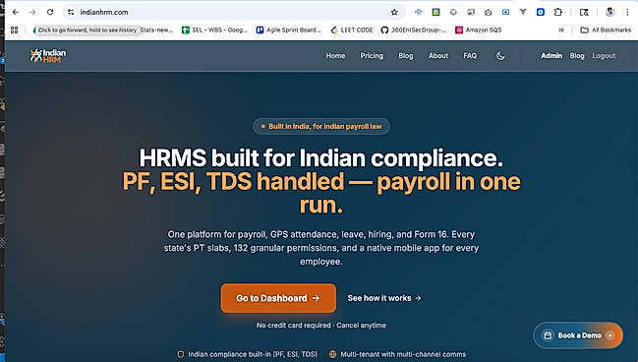Click the address bar showing indianhrm.com
Image resolution: width=638 pixels, height=362 pixels.
pyautogui.click(x=234, y=12)
